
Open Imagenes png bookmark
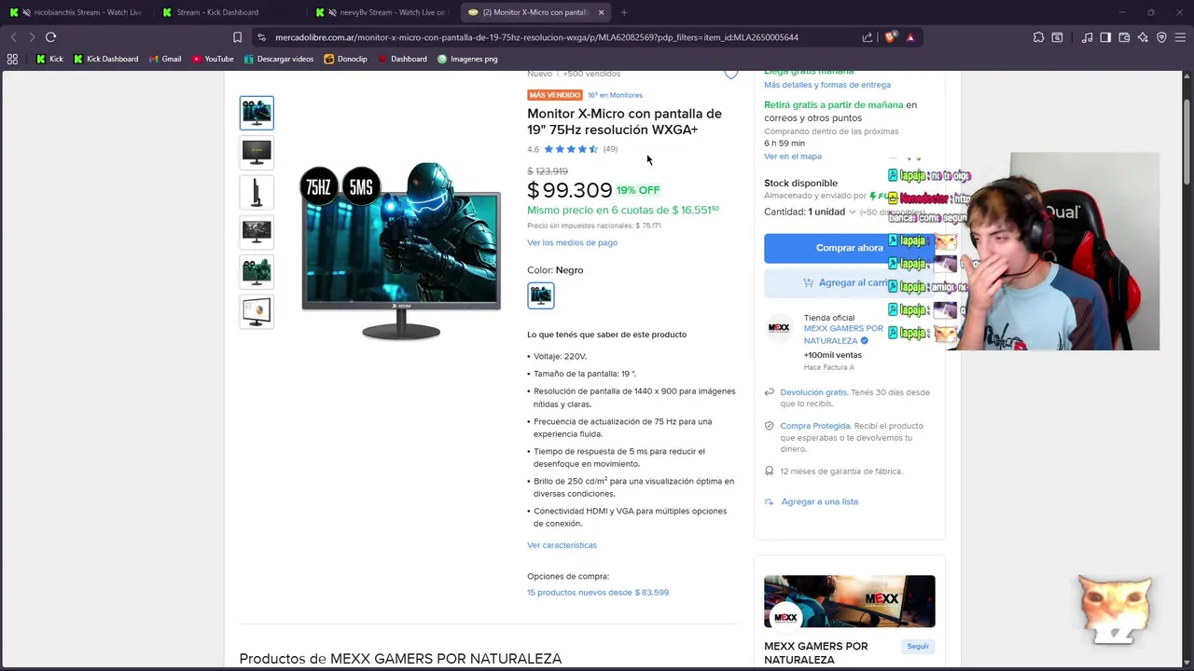pyautogui.click(x=467, y=59)
